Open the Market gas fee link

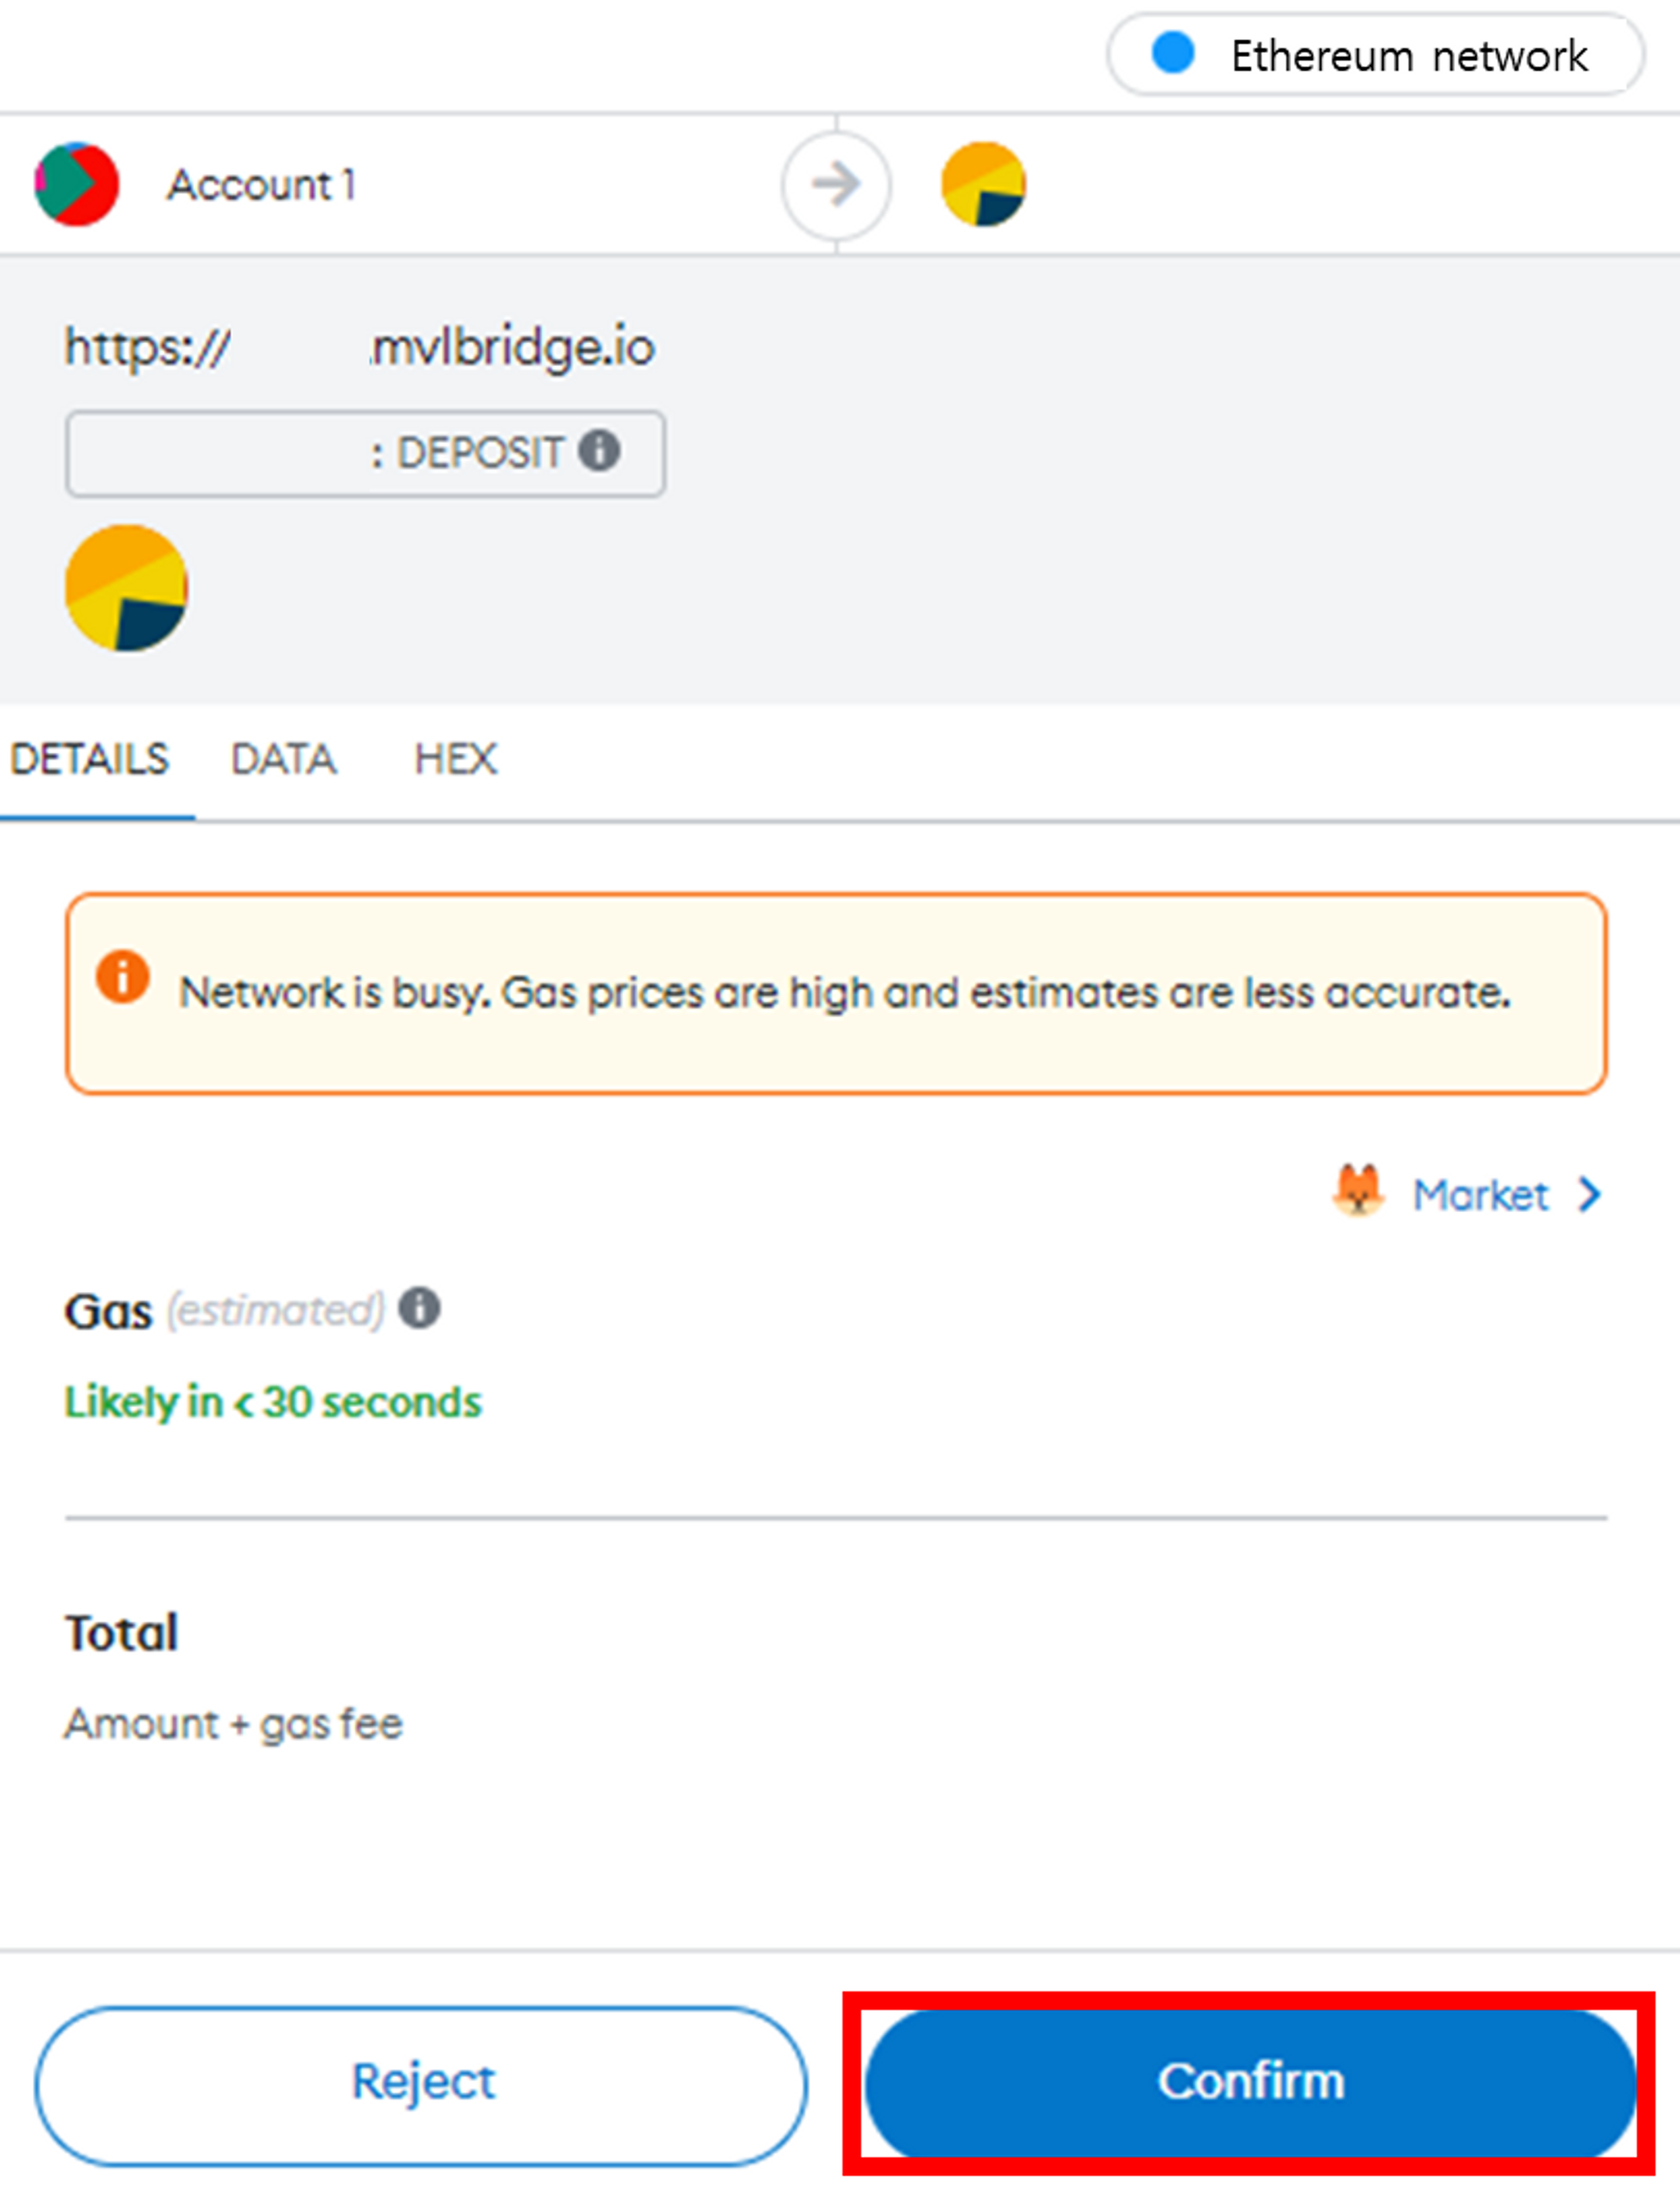tap(1480, 1195)
